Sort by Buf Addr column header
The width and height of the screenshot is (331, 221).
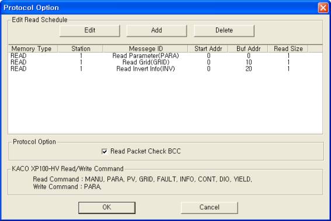point(248,49)
